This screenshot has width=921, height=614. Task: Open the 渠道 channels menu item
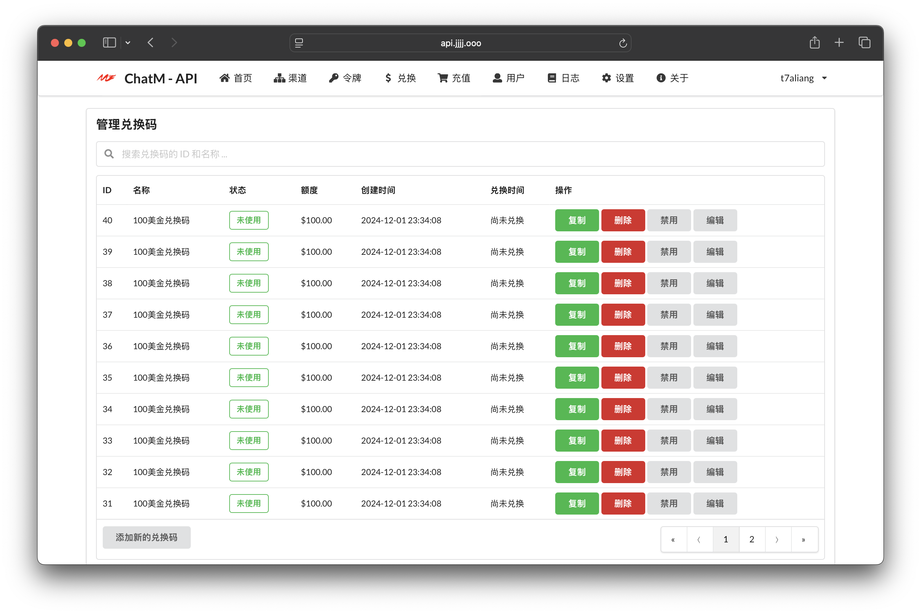(x=290, y=78)
